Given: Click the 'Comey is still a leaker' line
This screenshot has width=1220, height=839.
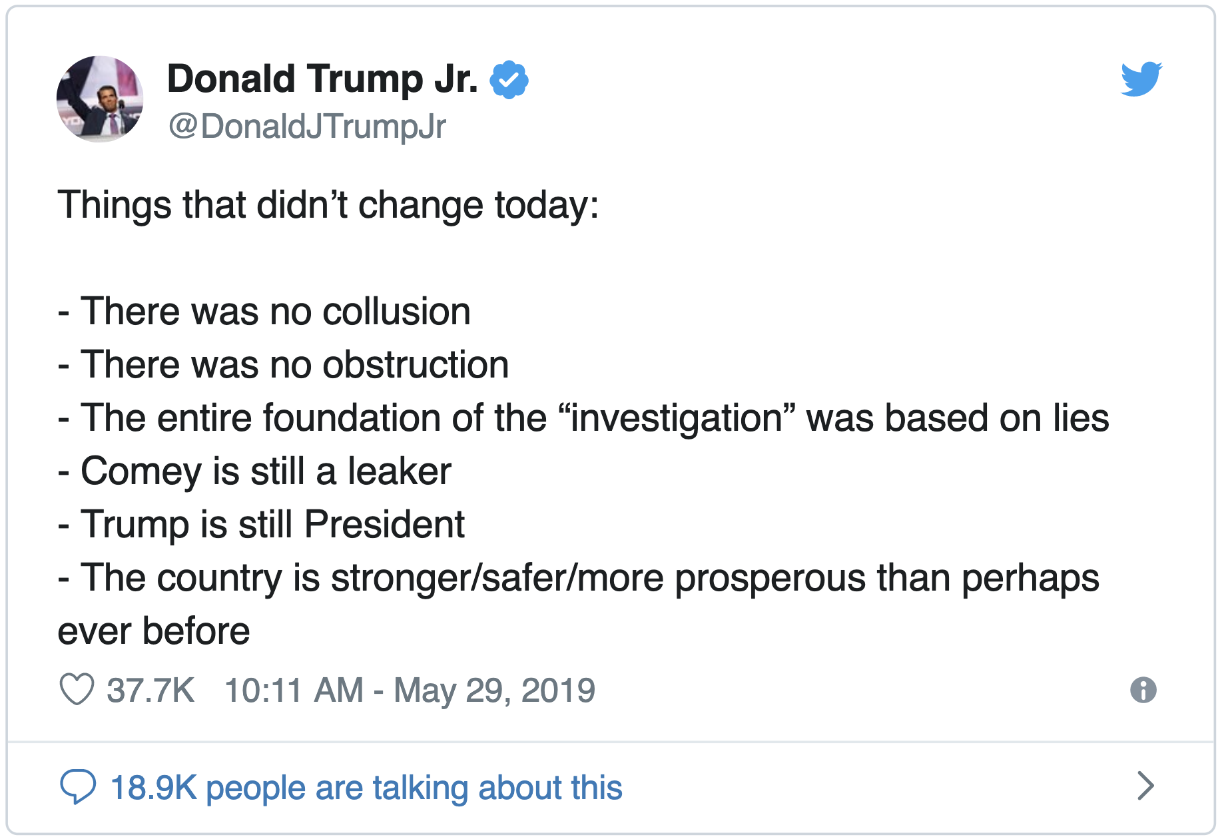Looking at the screenshot, I should (254, 471).
